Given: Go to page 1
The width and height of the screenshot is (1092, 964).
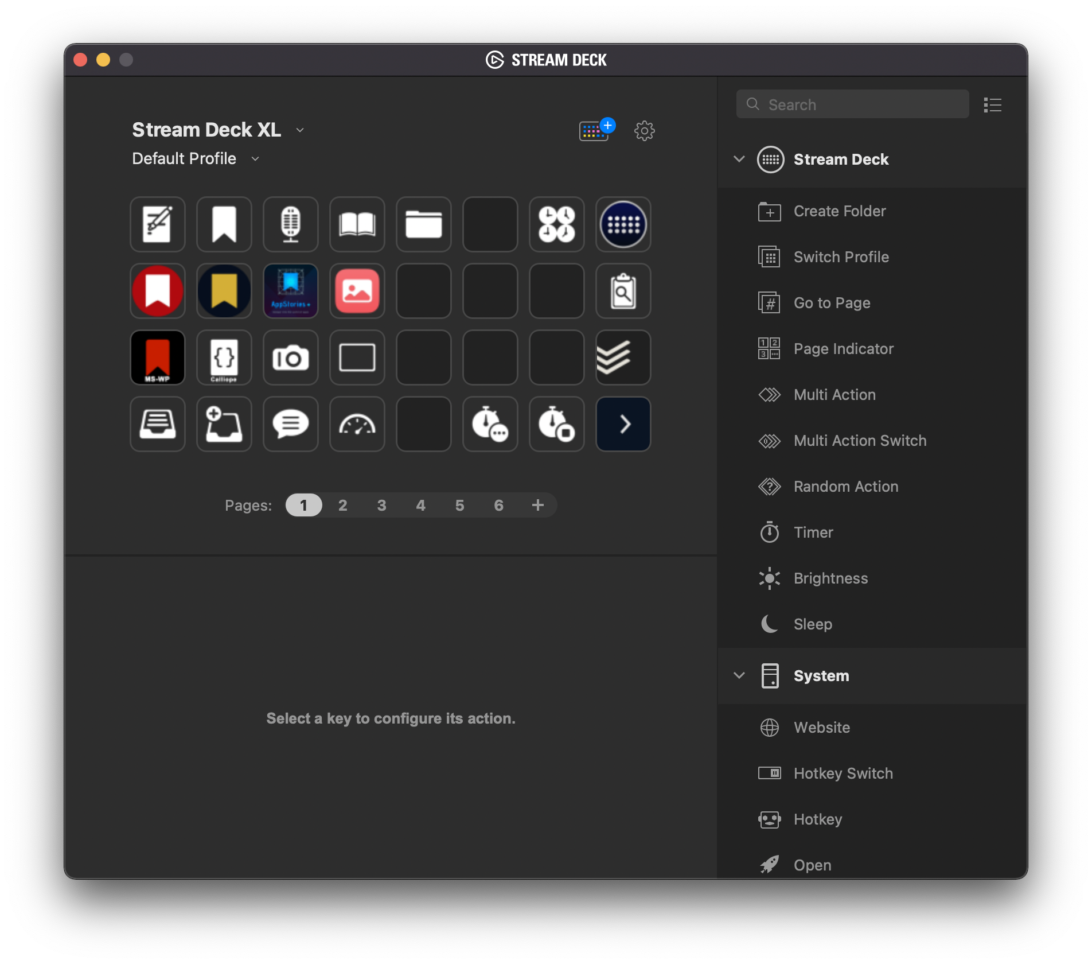Looking at the screenshot, I should 304,505.
